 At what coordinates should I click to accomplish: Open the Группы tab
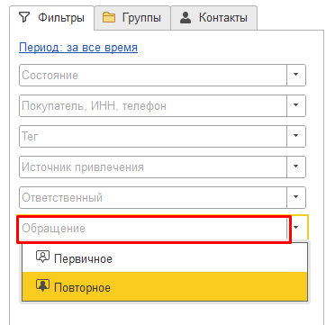click(132, 18)
